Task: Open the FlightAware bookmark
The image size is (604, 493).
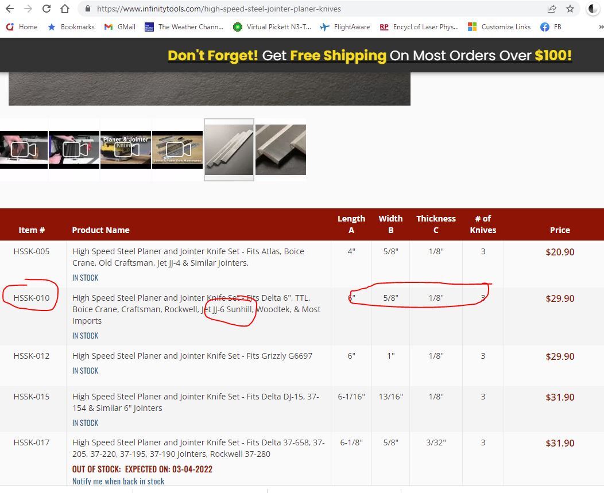Action: tap(345, 27)
